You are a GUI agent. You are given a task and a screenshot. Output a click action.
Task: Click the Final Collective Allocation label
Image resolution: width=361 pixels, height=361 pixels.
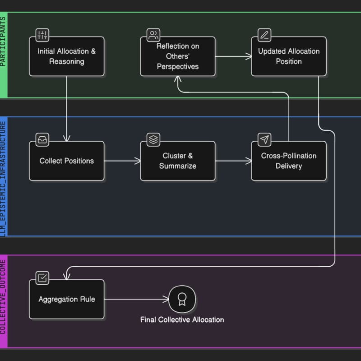pyautogui.click(x=182, y=319)
